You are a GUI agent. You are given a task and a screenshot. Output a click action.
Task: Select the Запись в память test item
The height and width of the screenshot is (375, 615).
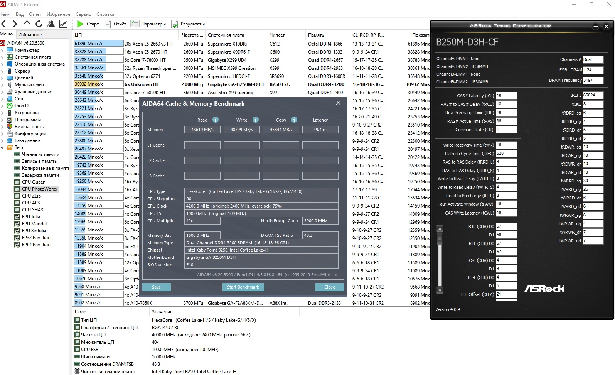(39, 161)
